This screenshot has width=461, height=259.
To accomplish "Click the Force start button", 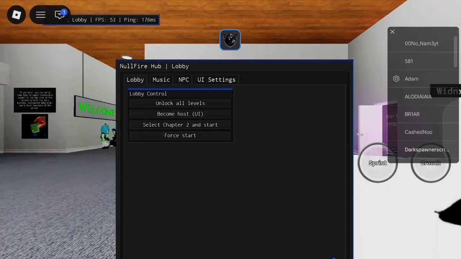I will 180,136.
